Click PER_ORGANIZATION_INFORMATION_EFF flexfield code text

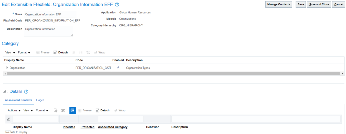pyautogui.click(x=53, y=21)
